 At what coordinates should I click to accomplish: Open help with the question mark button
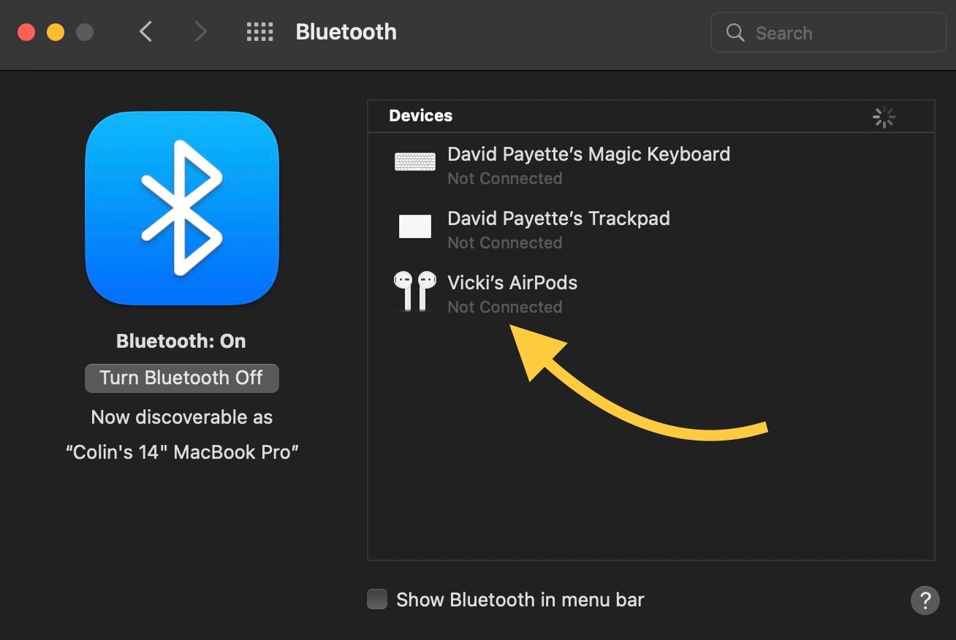pyautogui.click(x=925, y=601)
